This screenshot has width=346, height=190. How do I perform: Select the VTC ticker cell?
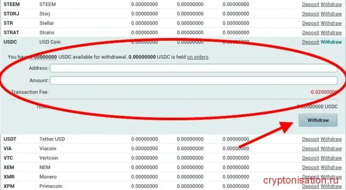point(8,158)
